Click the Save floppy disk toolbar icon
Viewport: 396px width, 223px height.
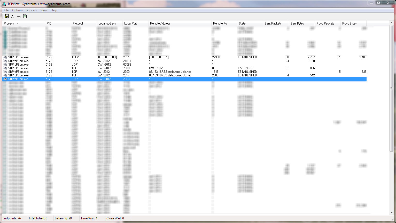point(7,16)
